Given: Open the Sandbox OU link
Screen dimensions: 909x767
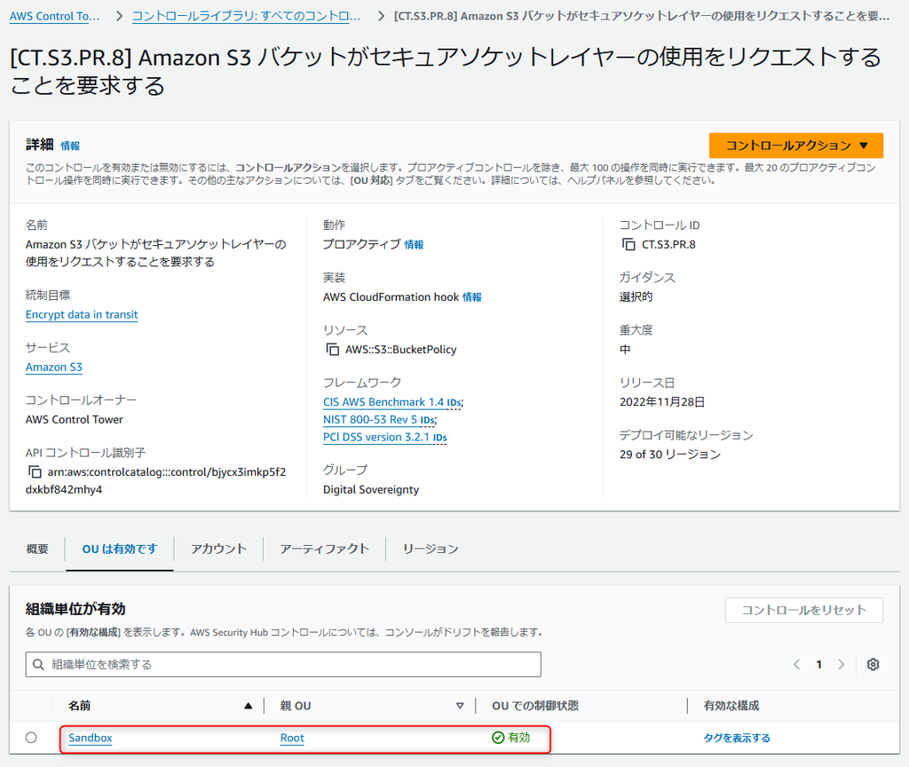Looking at the screenshot, I should (91, 738).
